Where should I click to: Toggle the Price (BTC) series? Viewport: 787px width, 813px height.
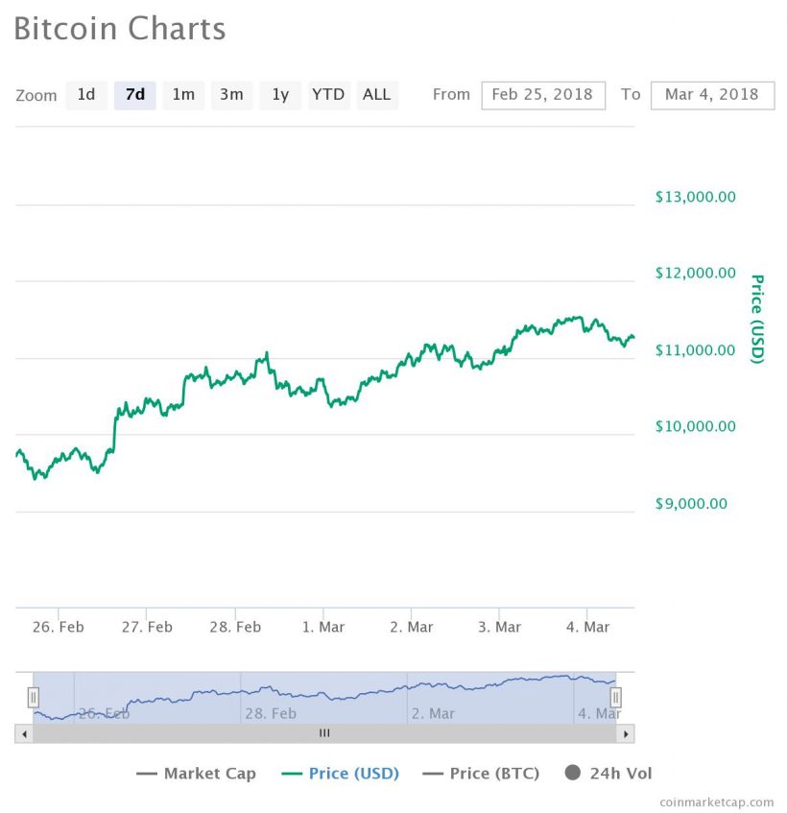click(x=494, y=773)
